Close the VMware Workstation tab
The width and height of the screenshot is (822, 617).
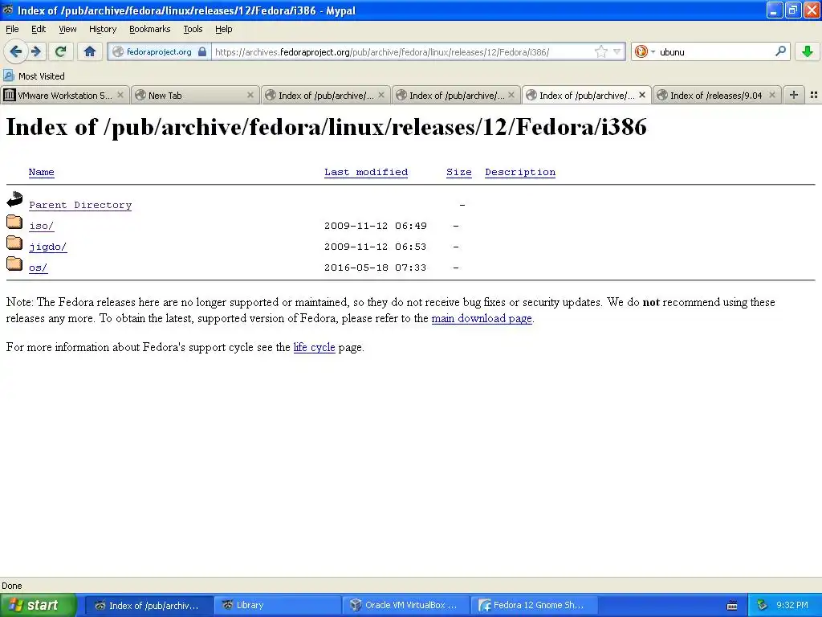[x=120, y=95]
